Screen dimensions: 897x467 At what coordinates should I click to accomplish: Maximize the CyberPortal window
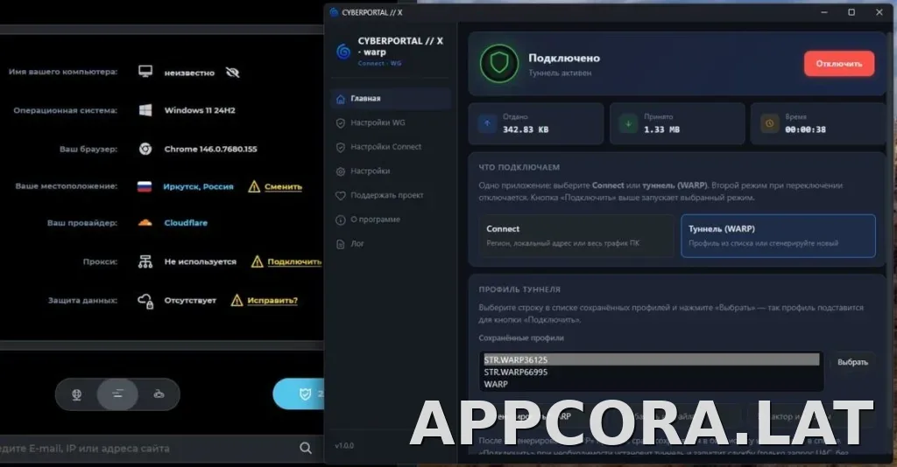pyautogui.click(x=851, y=12)
